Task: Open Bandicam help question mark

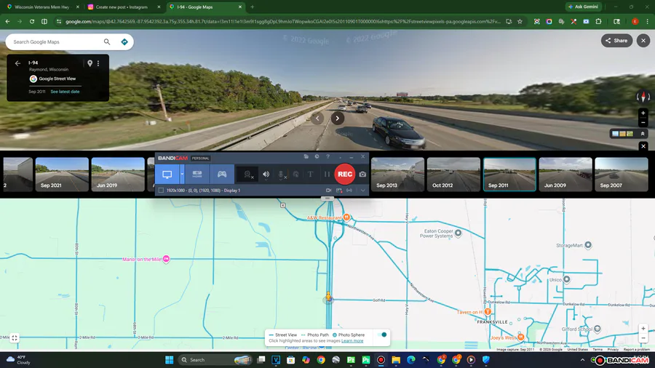Action: pos(328,156)
